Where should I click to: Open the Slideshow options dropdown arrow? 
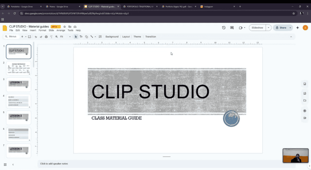point(268,28)
